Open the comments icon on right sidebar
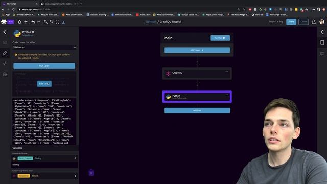 (322, 54)
